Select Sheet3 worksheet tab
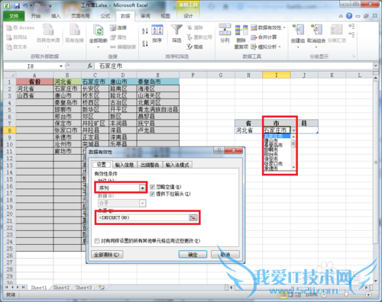 tap(83, 288)
